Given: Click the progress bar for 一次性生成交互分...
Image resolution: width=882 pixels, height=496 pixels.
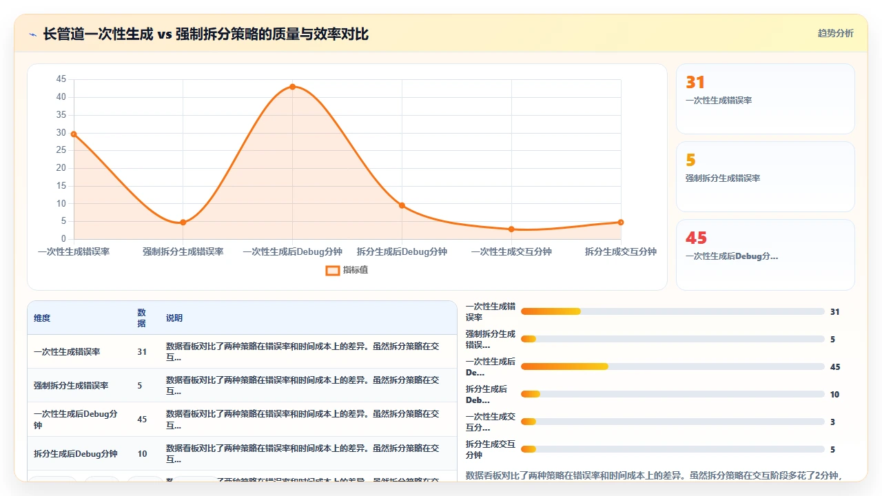Looking at the screenshot, I should (x=673, y=422).
